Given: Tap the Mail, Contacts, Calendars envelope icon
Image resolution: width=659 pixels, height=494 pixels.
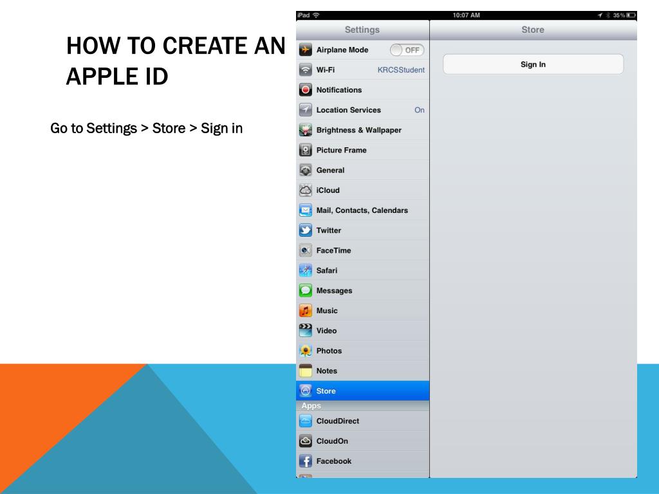Looking at the screenshot, I should (x=306, y=210).
